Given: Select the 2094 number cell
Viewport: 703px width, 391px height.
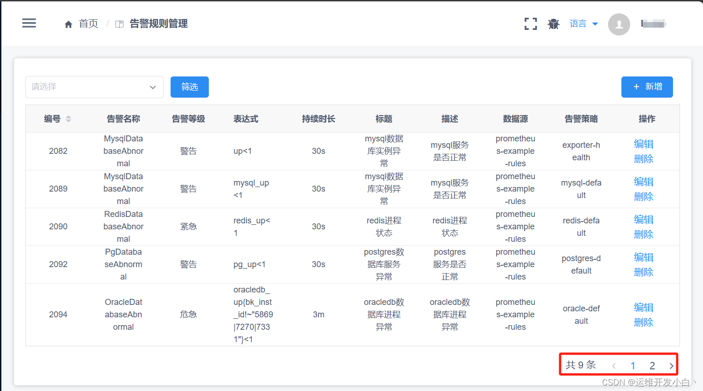Looking at the screenshot, I should (58, 315).
